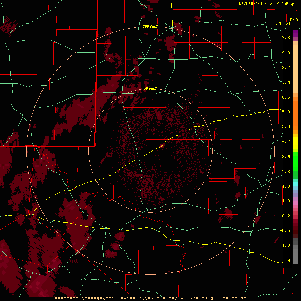Click the 9.0 value on the legend
Viewport: 301px width, 301px height.
[286, 53]
